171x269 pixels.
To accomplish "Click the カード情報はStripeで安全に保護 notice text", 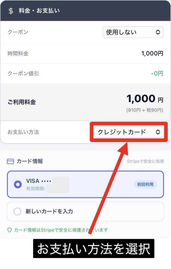I will pos(61,230).
